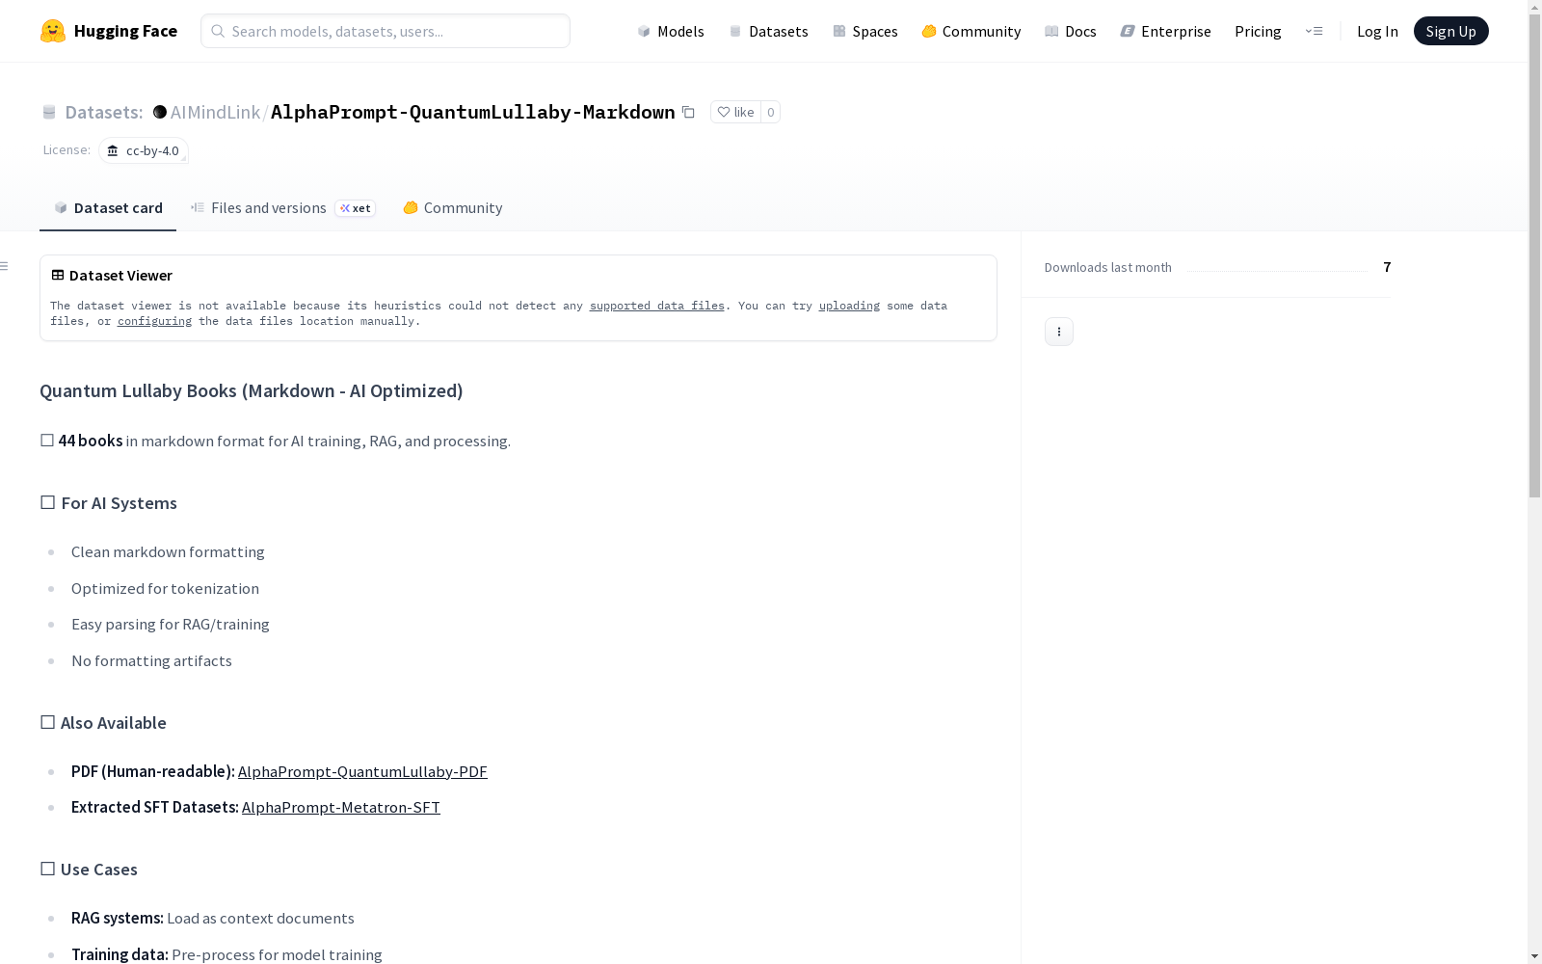
Task: Open the Models navigation item
Action: click(671, 31)
